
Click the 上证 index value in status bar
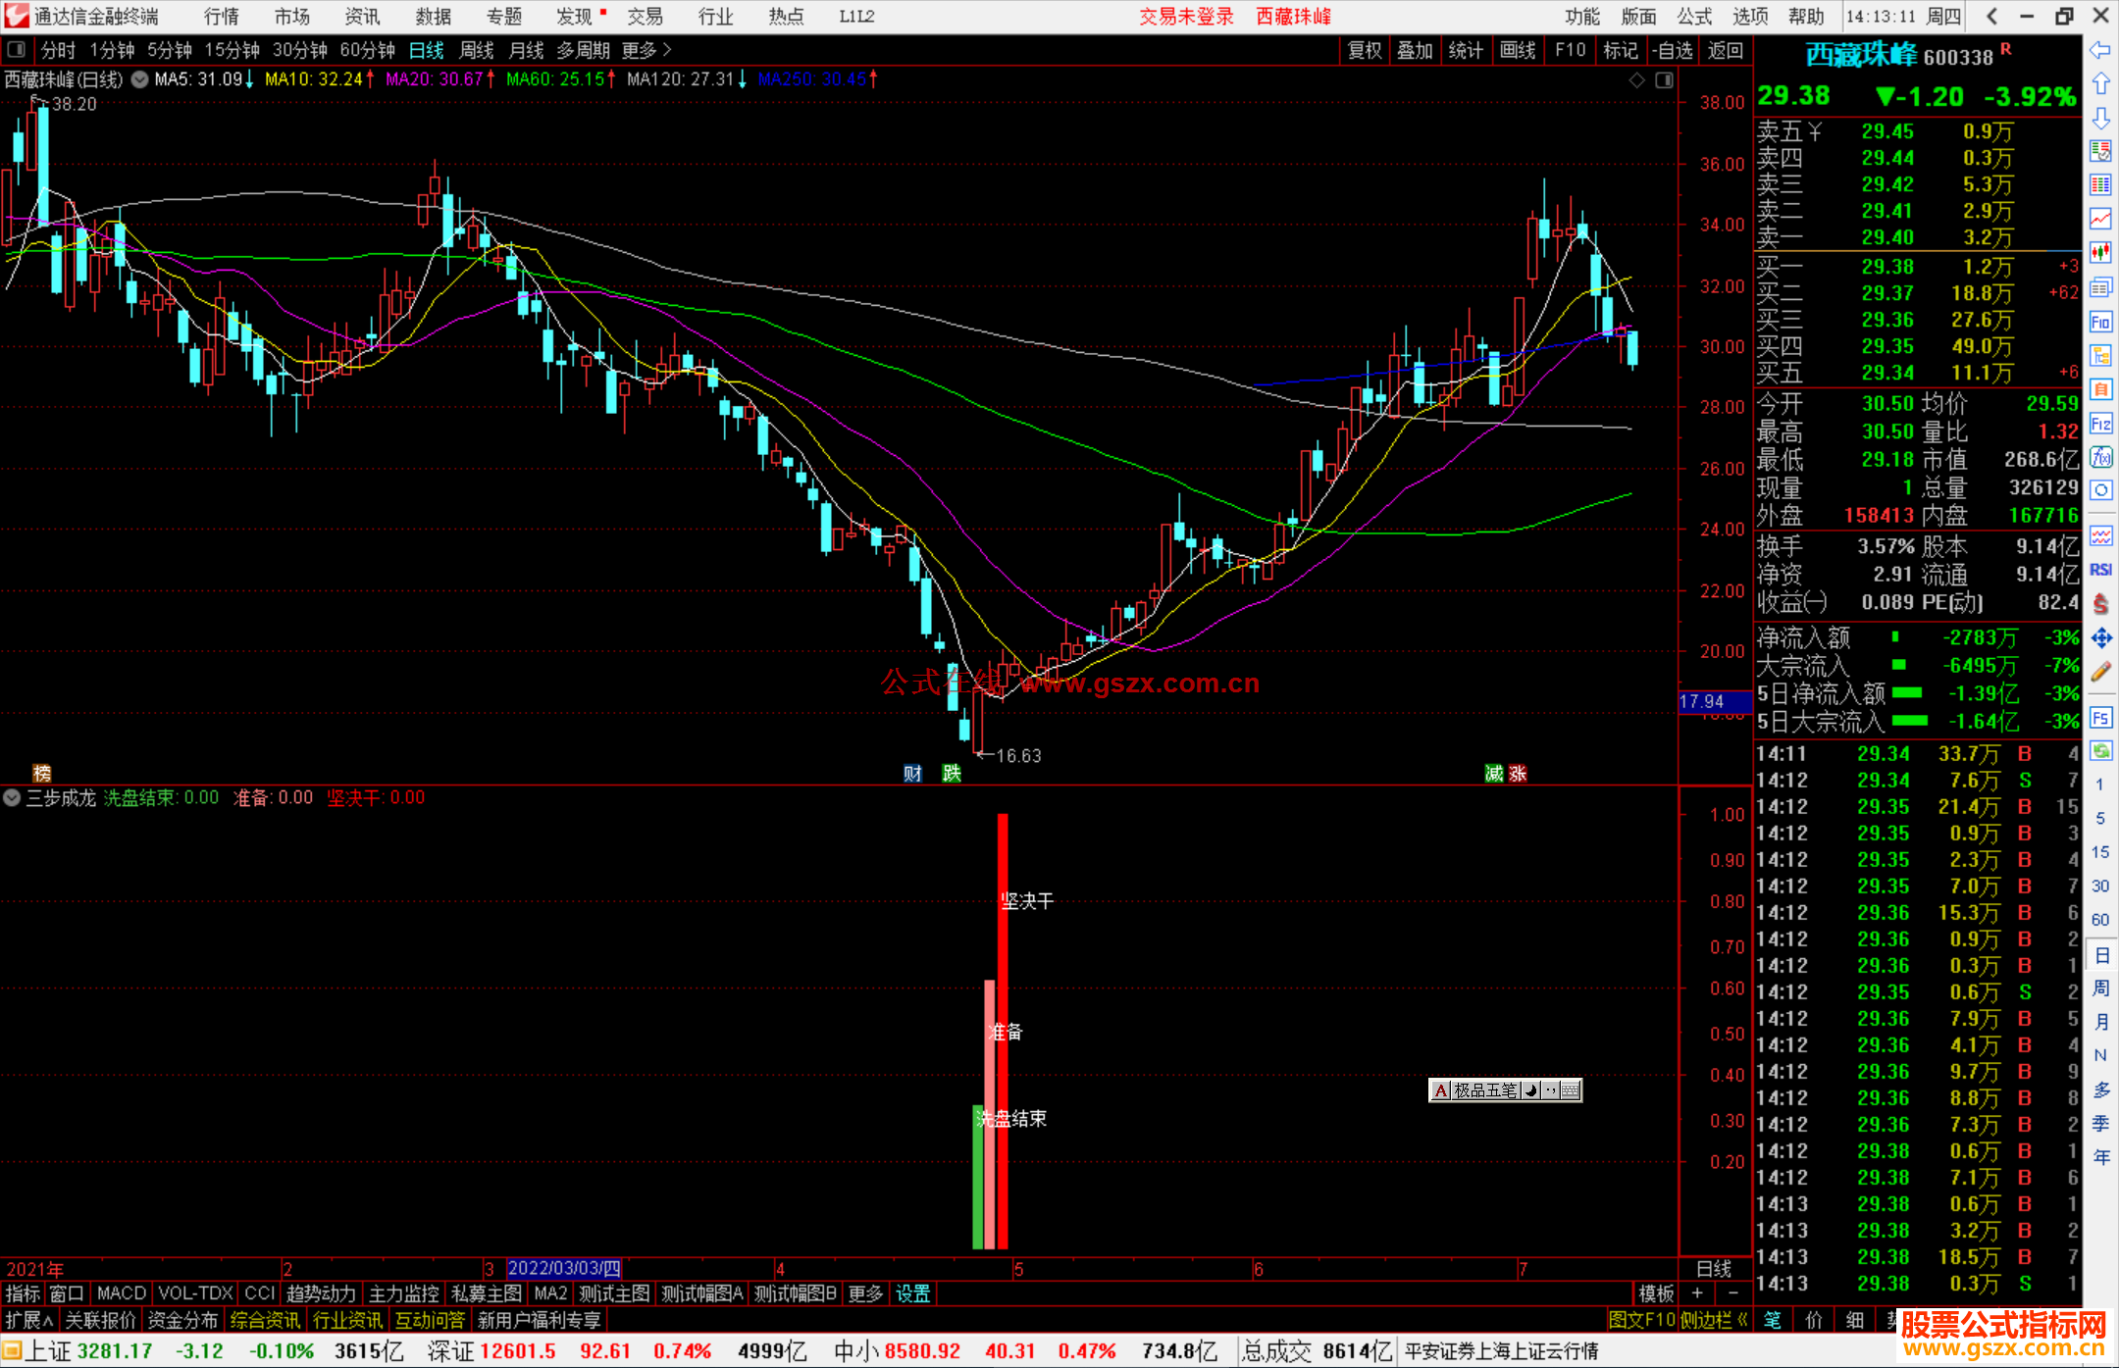click(x=115, y=1351)
